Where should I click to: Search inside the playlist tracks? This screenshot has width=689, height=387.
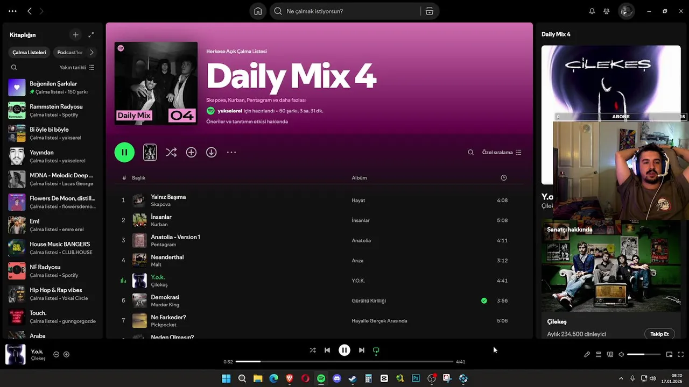[x=470, y=153]
